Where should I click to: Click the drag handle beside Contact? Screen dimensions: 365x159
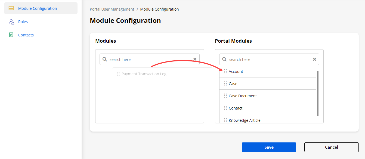[225, 108]
